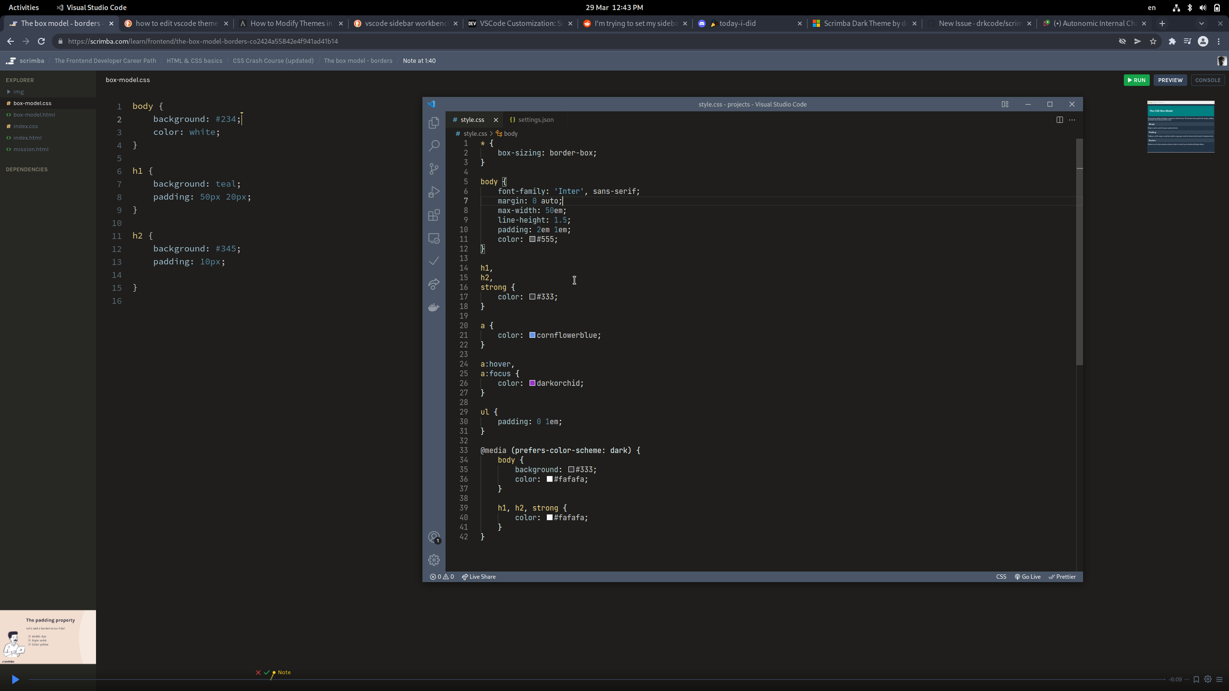Open CSS Crash Course (updated) breadcrumb link

tap(273, 60)
